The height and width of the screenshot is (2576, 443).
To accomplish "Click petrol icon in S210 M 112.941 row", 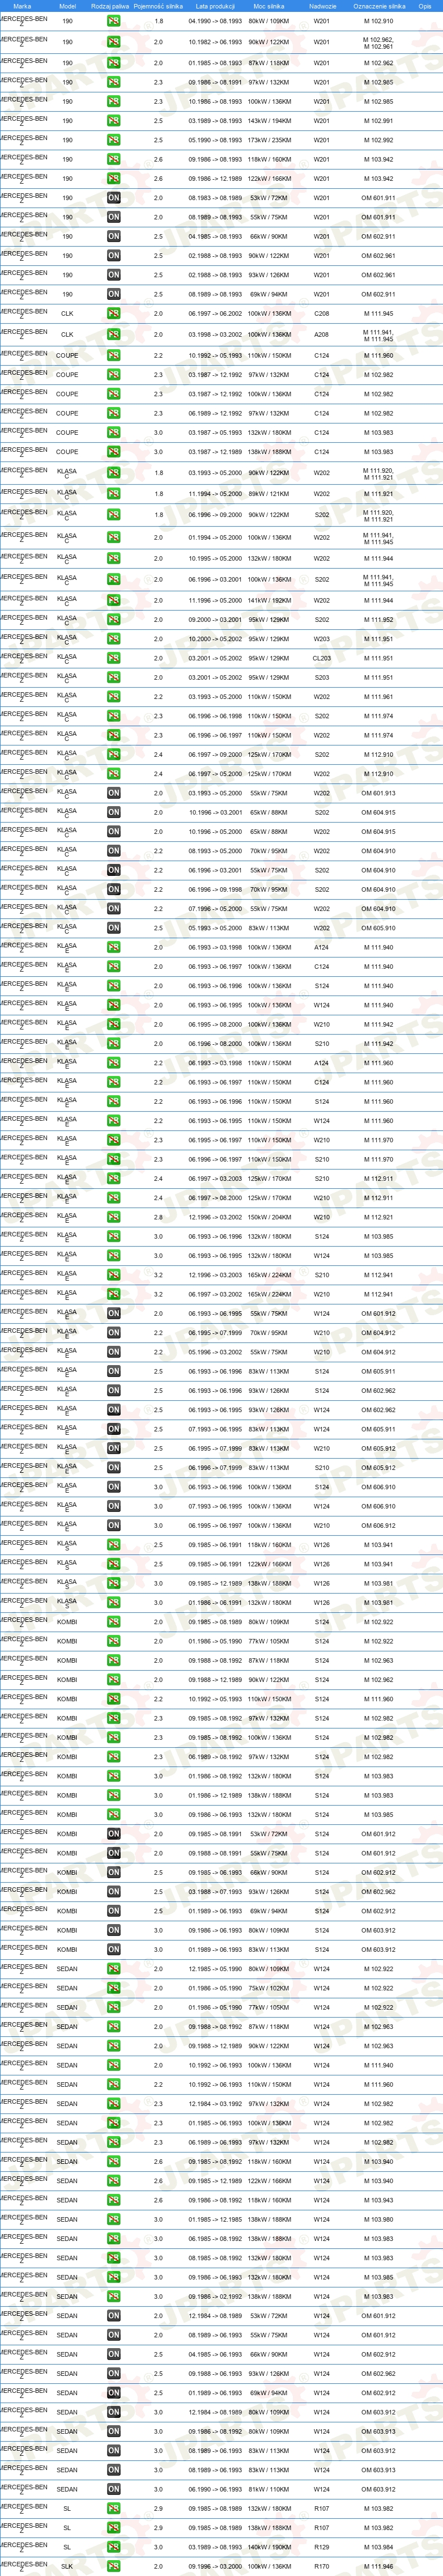I will (114, 1275).
